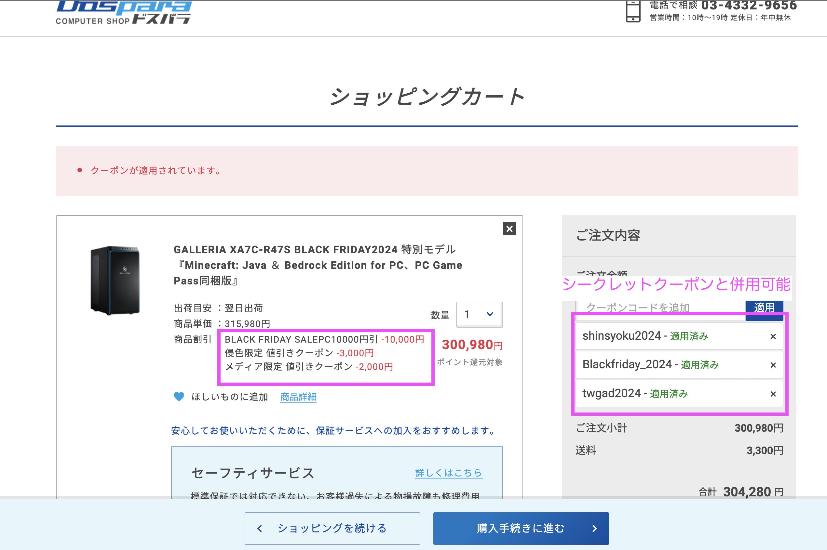Viewport: 827px width, 550px height.
Task: Click the 出荷目安 翌日出荷 text
Action: (218, 308)
